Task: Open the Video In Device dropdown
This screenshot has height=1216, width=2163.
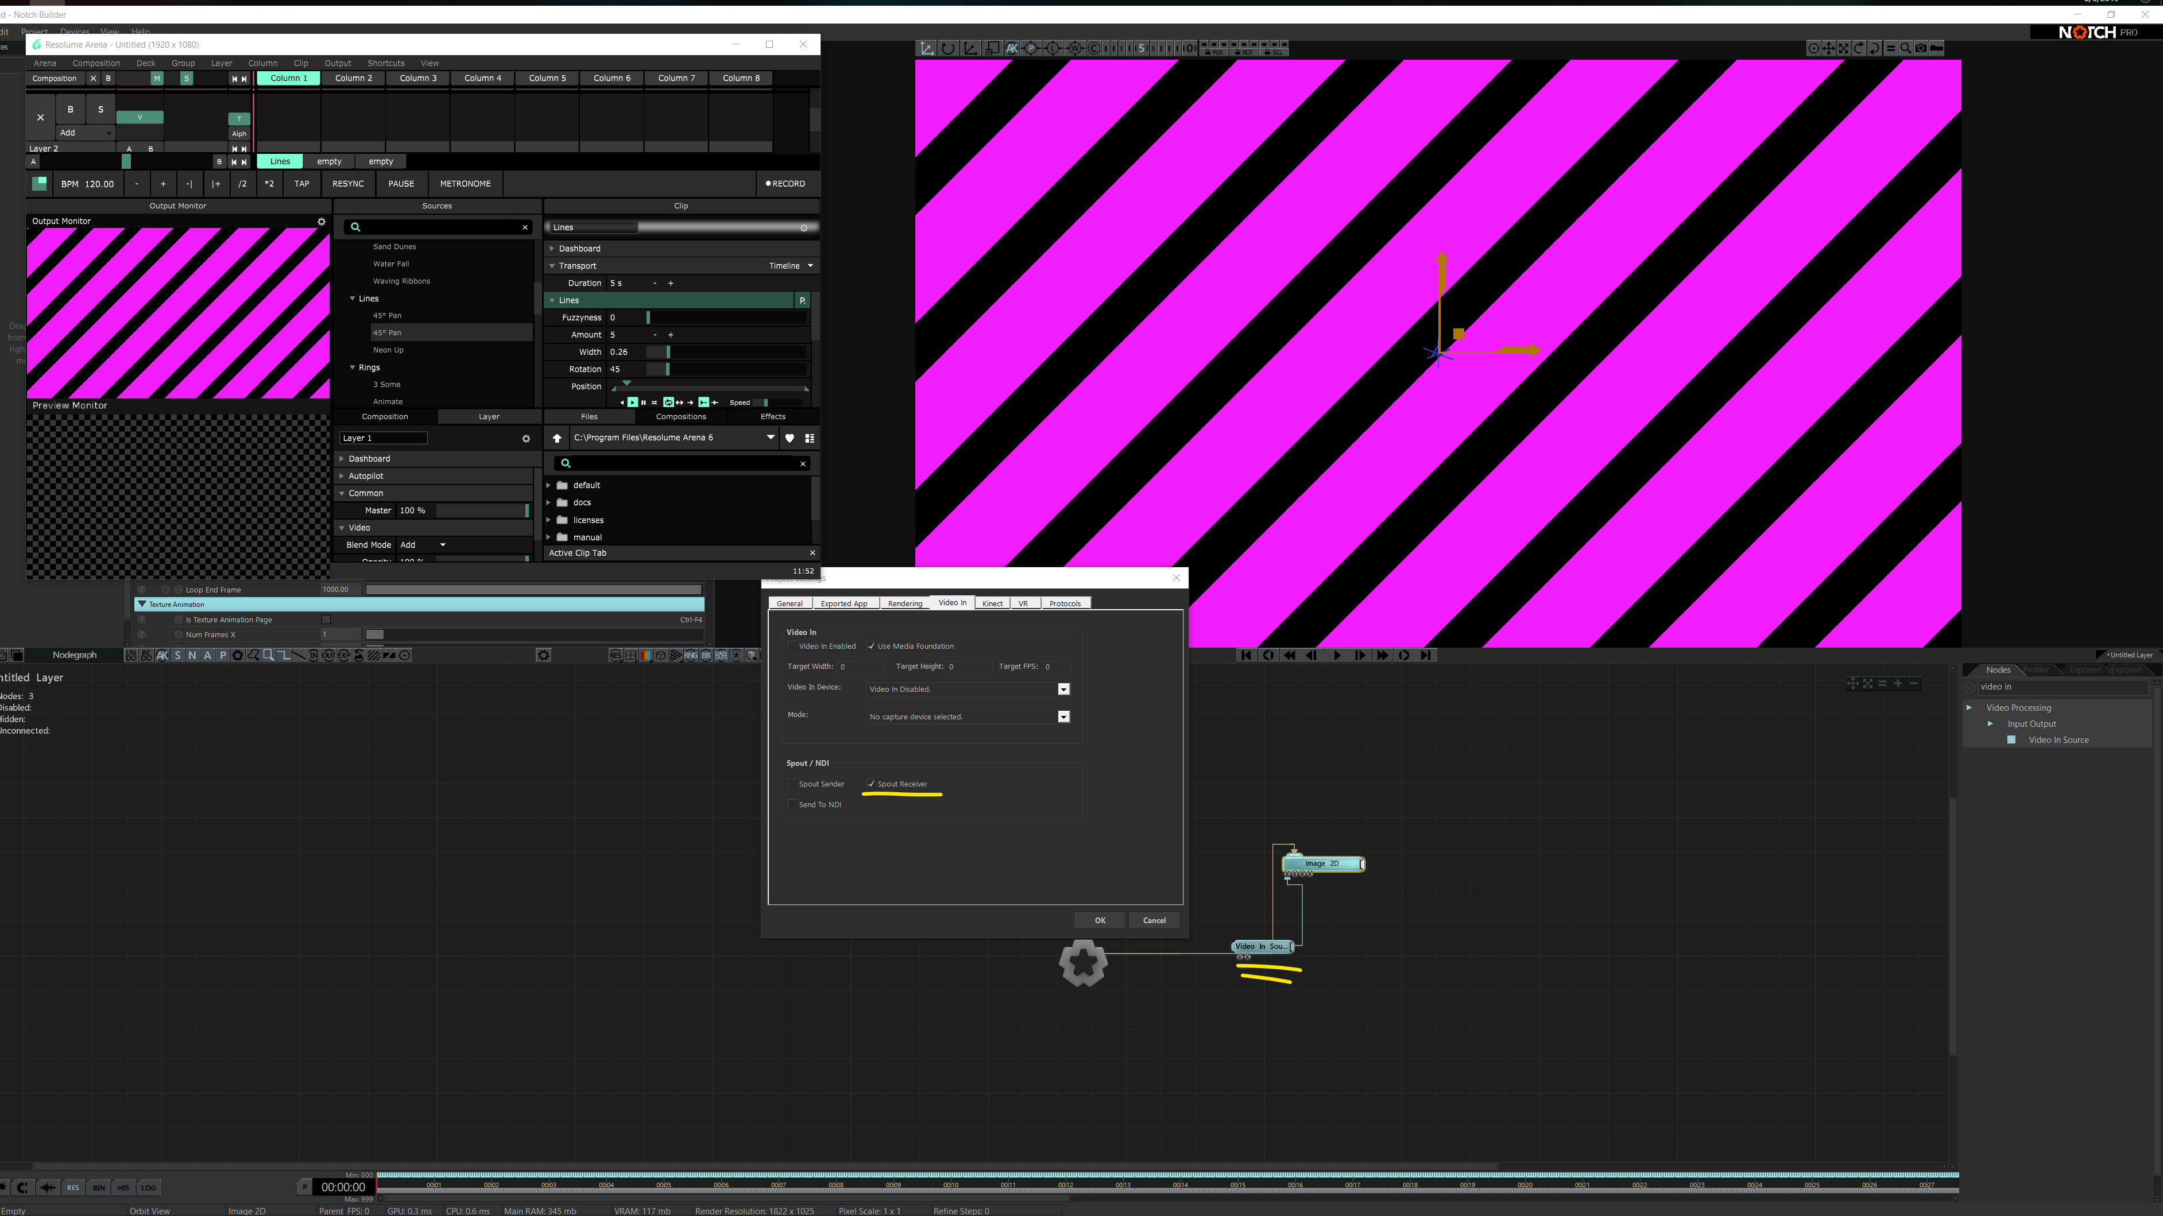Action: (x=1063, y=690)
